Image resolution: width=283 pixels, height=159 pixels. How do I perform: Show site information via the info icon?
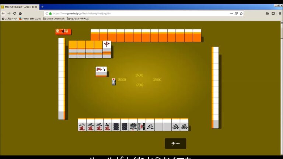point(47,13)
